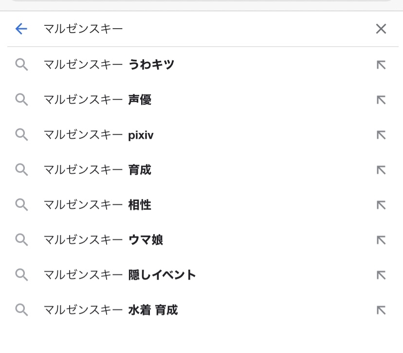
Task: Insert うわキツ suggestion using its arrow icon
Action: (381, 65)
